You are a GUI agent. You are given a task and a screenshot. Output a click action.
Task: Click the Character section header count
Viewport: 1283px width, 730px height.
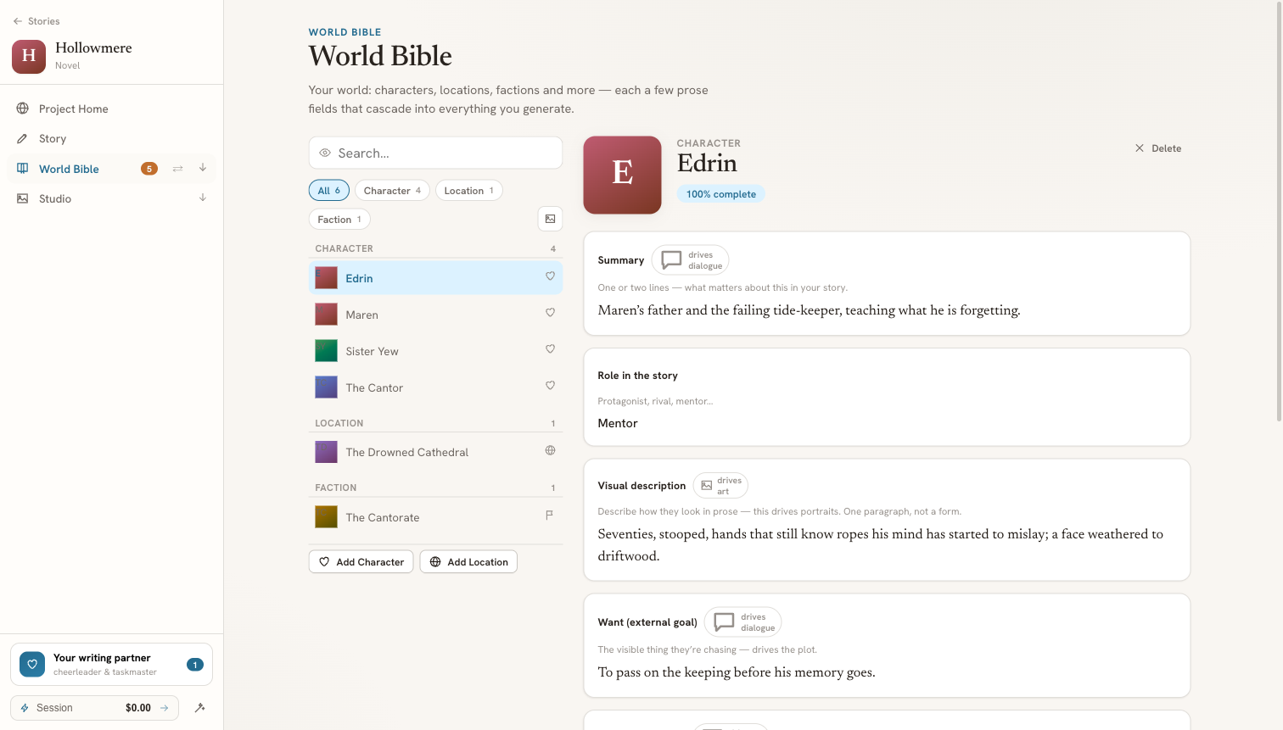click(x=553, y=249)
